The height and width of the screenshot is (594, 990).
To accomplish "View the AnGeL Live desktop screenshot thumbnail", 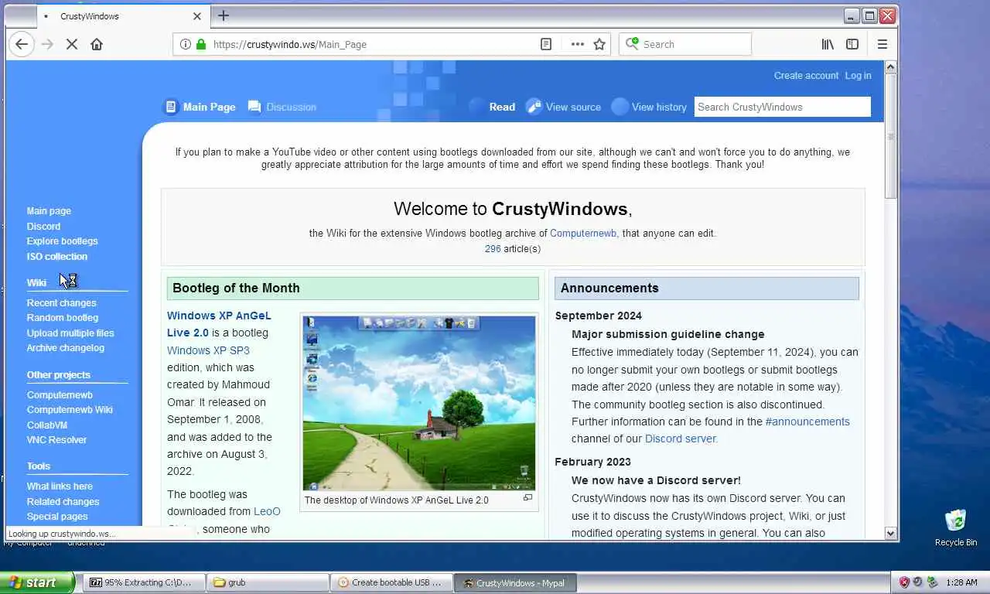I will click(x=419, y=403).
